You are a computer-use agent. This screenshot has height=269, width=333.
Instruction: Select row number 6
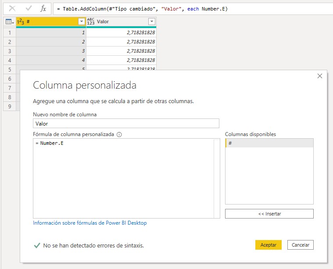pyautogui.click(x=10, y=79)
